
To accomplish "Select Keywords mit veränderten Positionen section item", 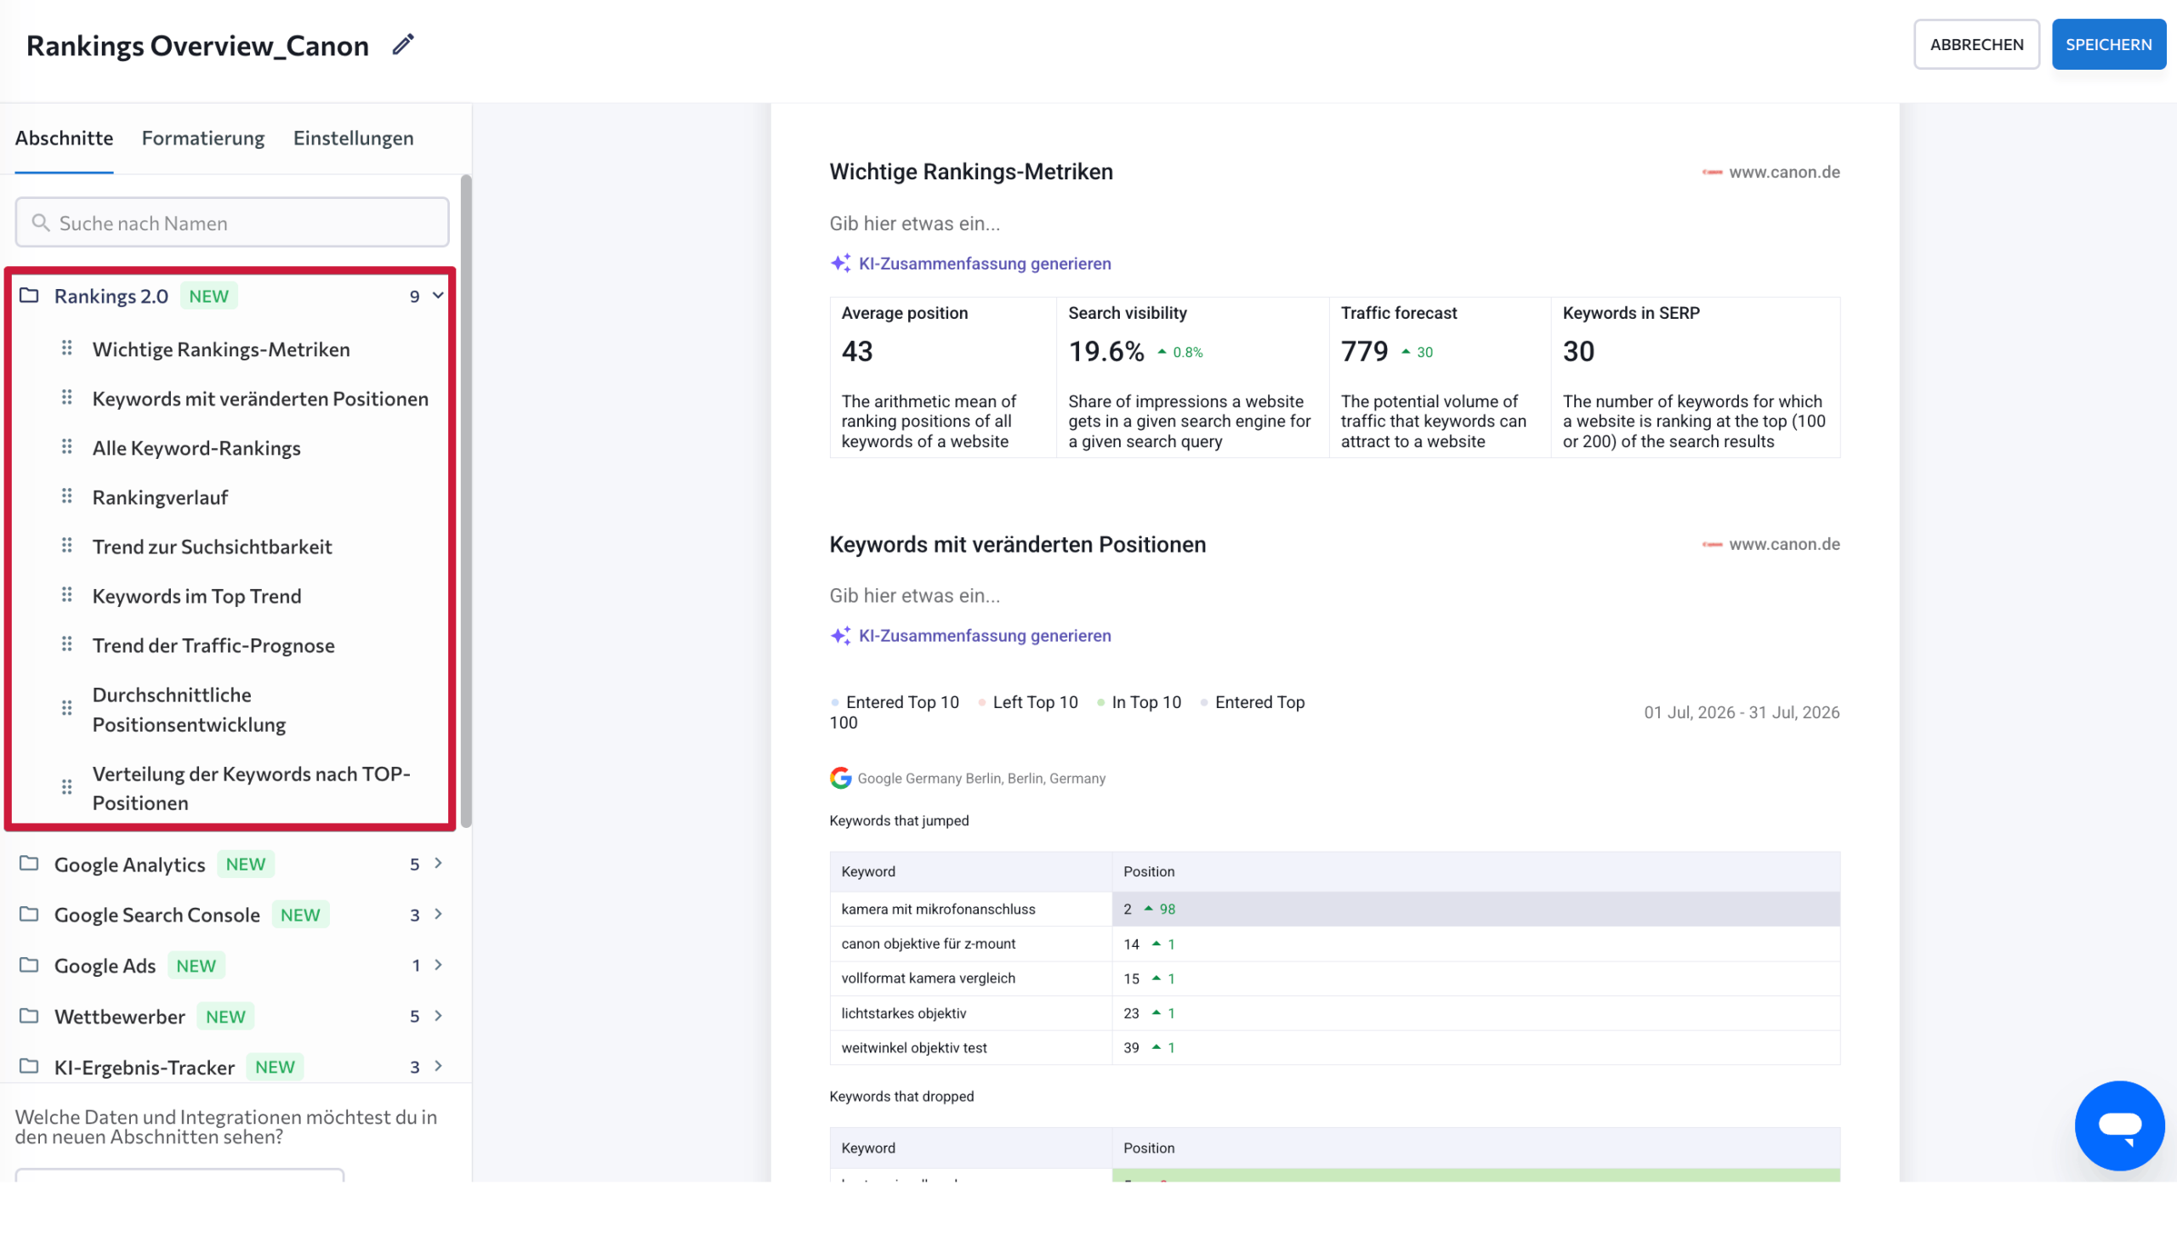I will 260,399.
